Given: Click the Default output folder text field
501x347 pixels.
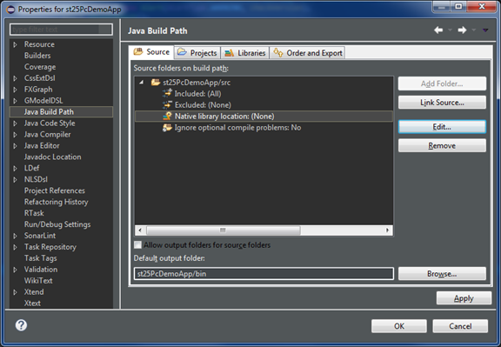Looking at the screenshot, I should pyautogui.click(x=264, y=274).
